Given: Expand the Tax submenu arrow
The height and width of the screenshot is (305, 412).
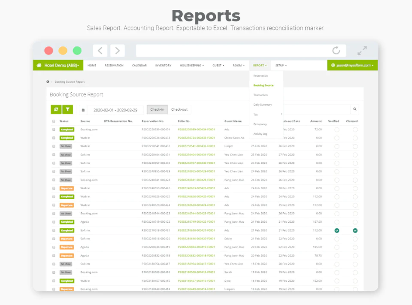Looking at the screenshot, I should tap(282, 114).
